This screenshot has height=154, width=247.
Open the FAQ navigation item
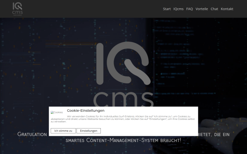(x=189, y=9)
